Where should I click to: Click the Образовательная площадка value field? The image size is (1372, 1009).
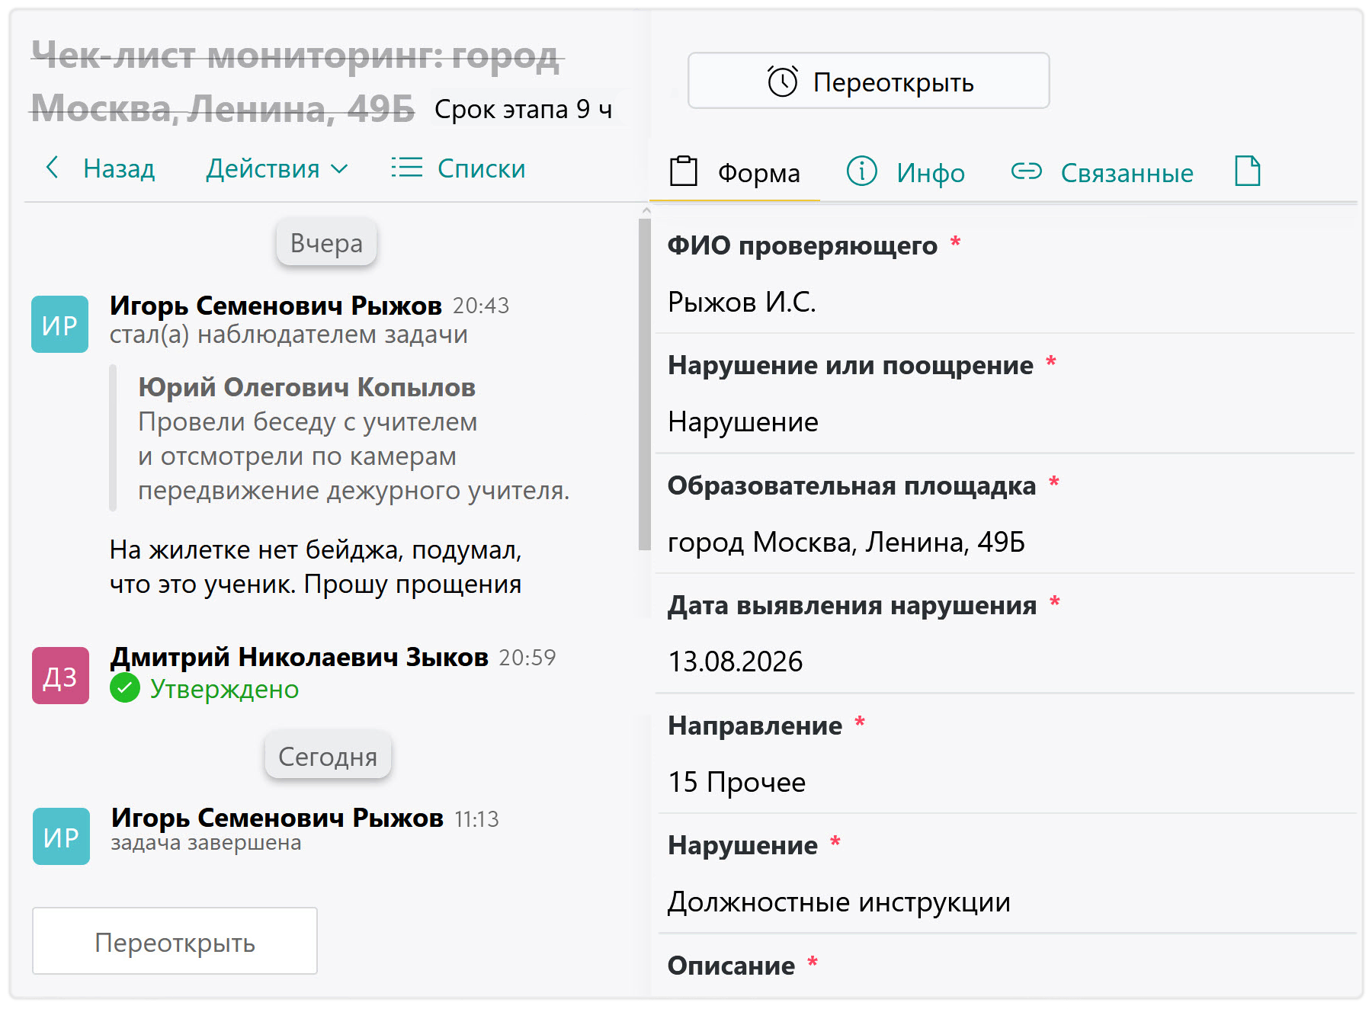pyautogui.click(x=846, y=542)
